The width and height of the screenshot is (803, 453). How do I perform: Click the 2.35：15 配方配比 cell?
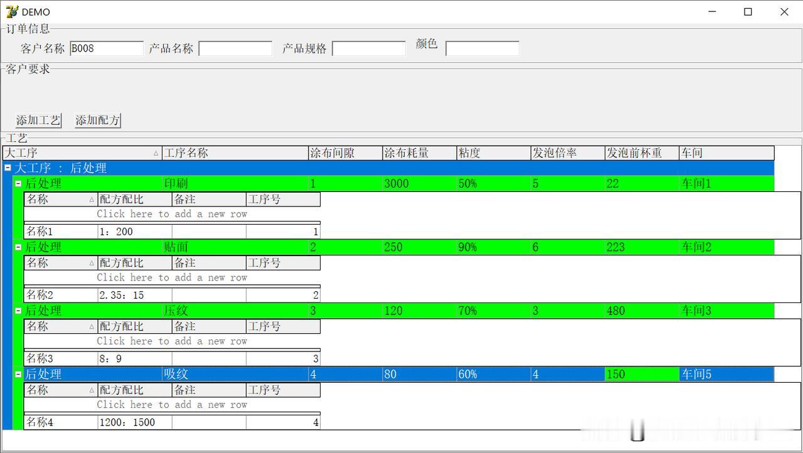tap(135, 295)
